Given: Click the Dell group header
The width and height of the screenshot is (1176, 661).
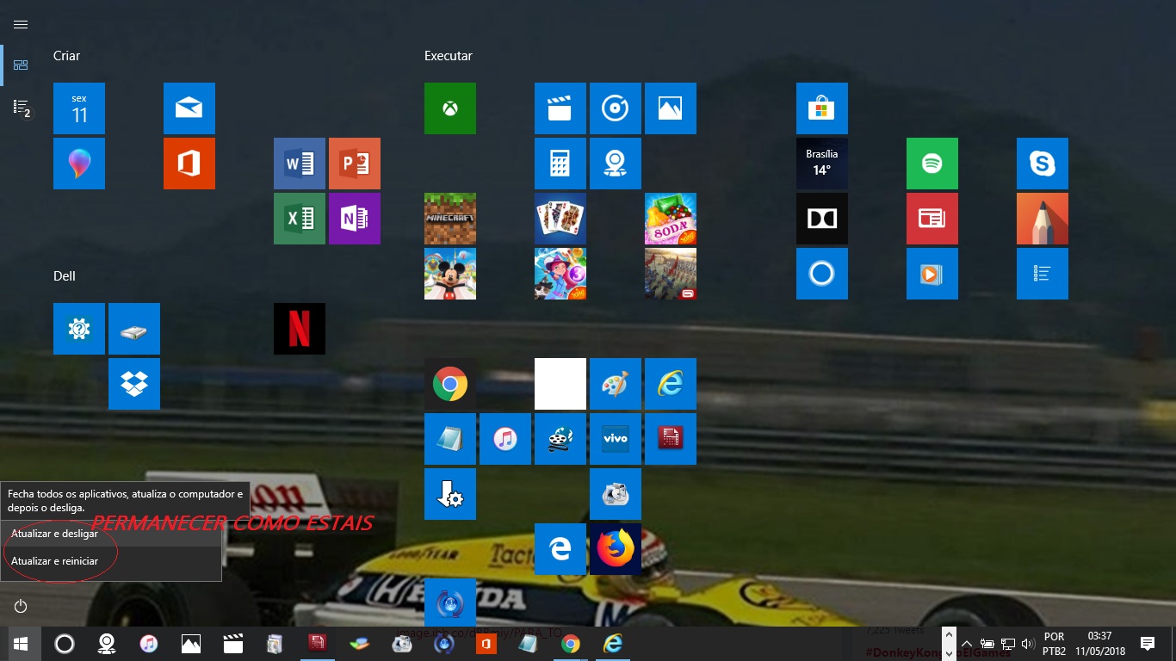Looking at the screenshot, I should [x=65, y=275].
